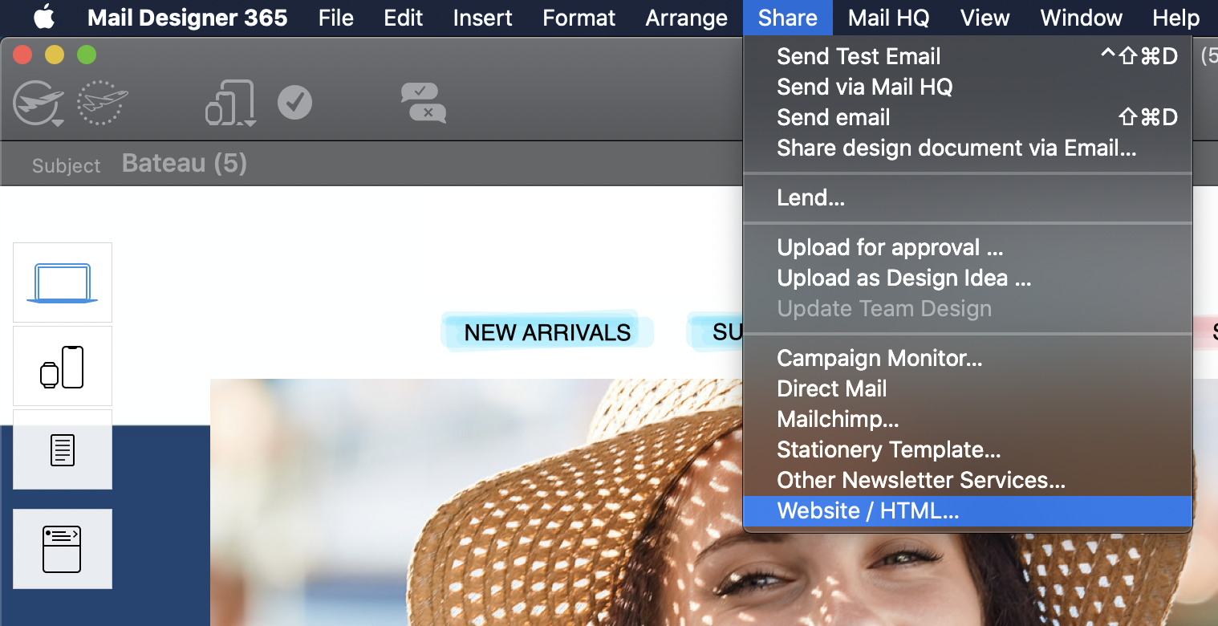This screenshot has width=1218, height=626.
Task: Select Upload as Design Idea
Action: point(968,278)
